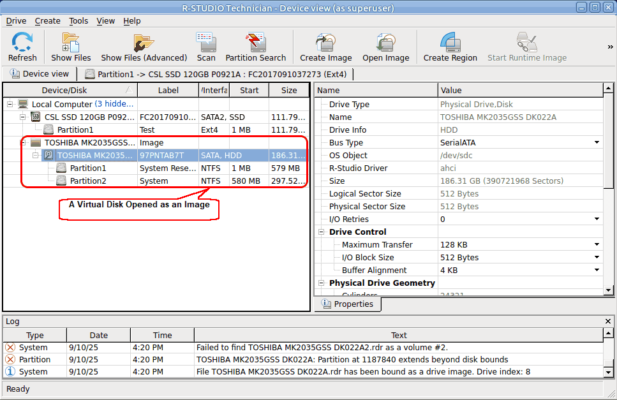Click Size value 186.31 GB in properties

(x=502, y=181)
